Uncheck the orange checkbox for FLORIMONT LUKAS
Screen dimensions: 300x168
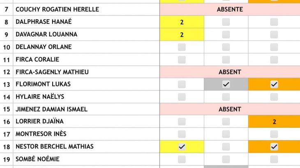[274, 84]
